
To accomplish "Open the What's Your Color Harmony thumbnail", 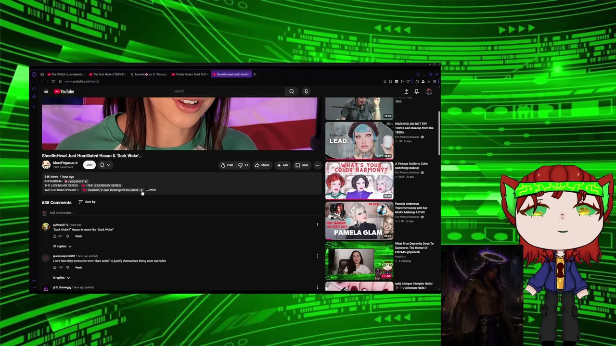I will [x=359, y=181].
